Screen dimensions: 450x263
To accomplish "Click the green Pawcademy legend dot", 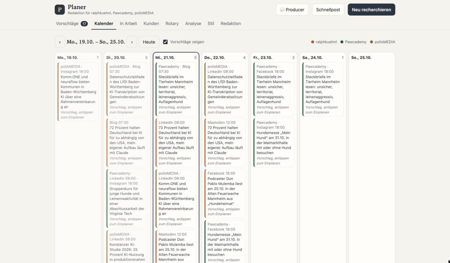I will pyautogui.click(x=342, y=42).
